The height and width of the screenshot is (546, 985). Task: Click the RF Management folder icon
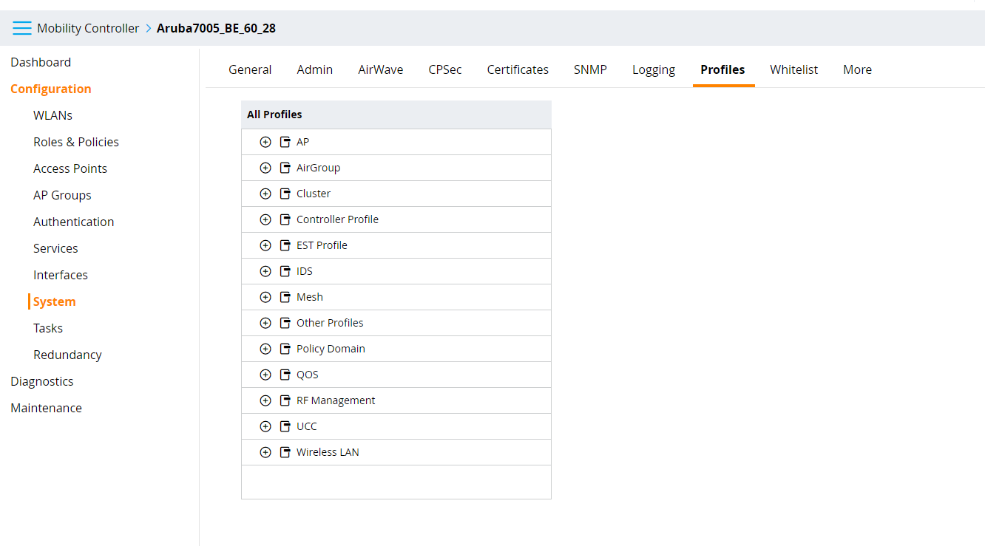285,400
